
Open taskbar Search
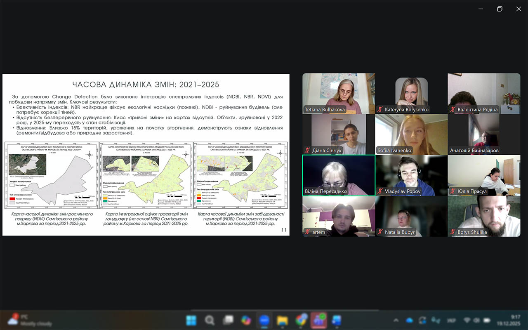(x=210, y=320)
